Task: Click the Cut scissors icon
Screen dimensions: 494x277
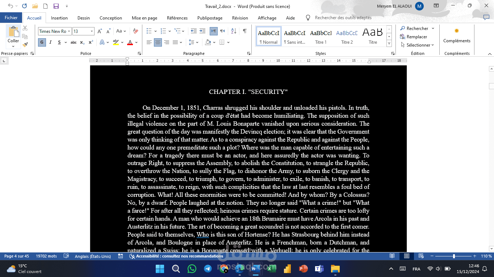Action: (25, 28)
